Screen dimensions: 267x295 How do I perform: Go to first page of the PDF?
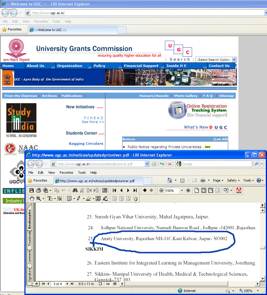coord(114,190)
